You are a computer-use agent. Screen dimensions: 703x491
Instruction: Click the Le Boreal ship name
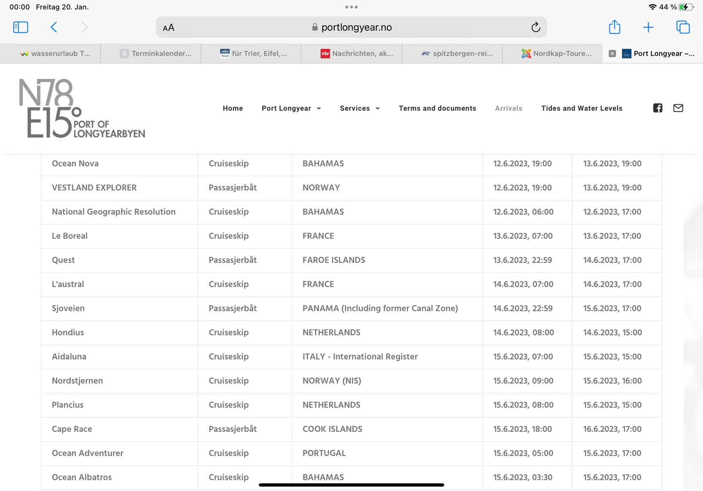[x=70, y=236]
